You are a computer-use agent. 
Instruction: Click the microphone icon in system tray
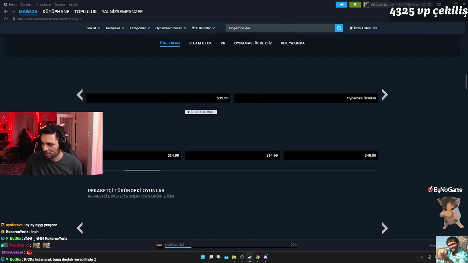tap(430, 257)
